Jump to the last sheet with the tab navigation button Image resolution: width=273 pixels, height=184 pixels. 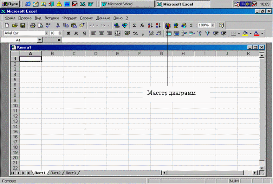(x=29, y=173)
